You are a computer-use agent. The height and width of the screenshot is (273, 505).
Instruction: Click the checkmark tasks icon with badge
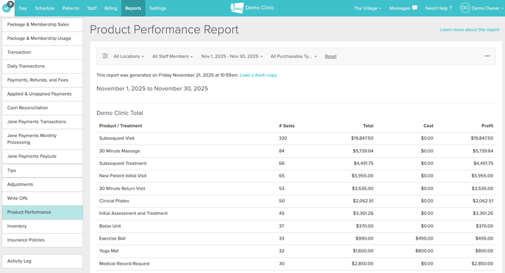pyautogui.click(x=7, y=8)
